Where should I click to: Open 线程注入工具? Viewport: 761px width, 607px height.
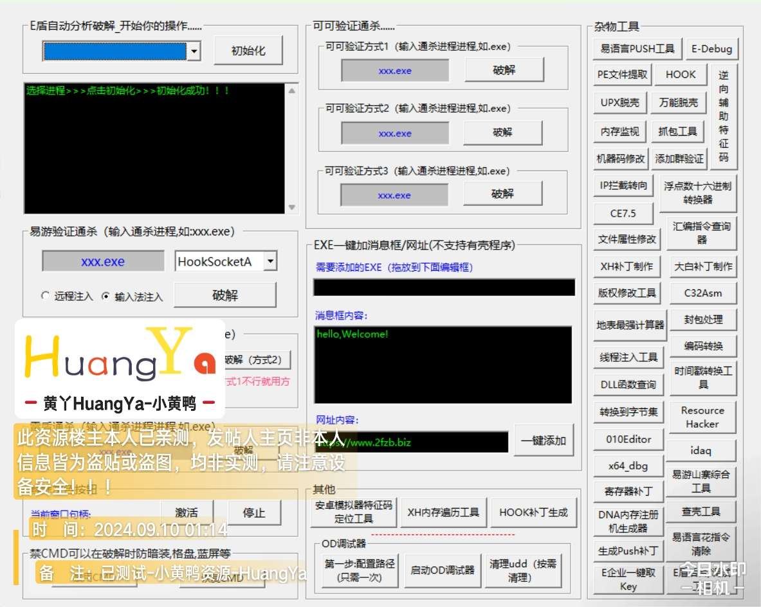(x=628, y=358)
